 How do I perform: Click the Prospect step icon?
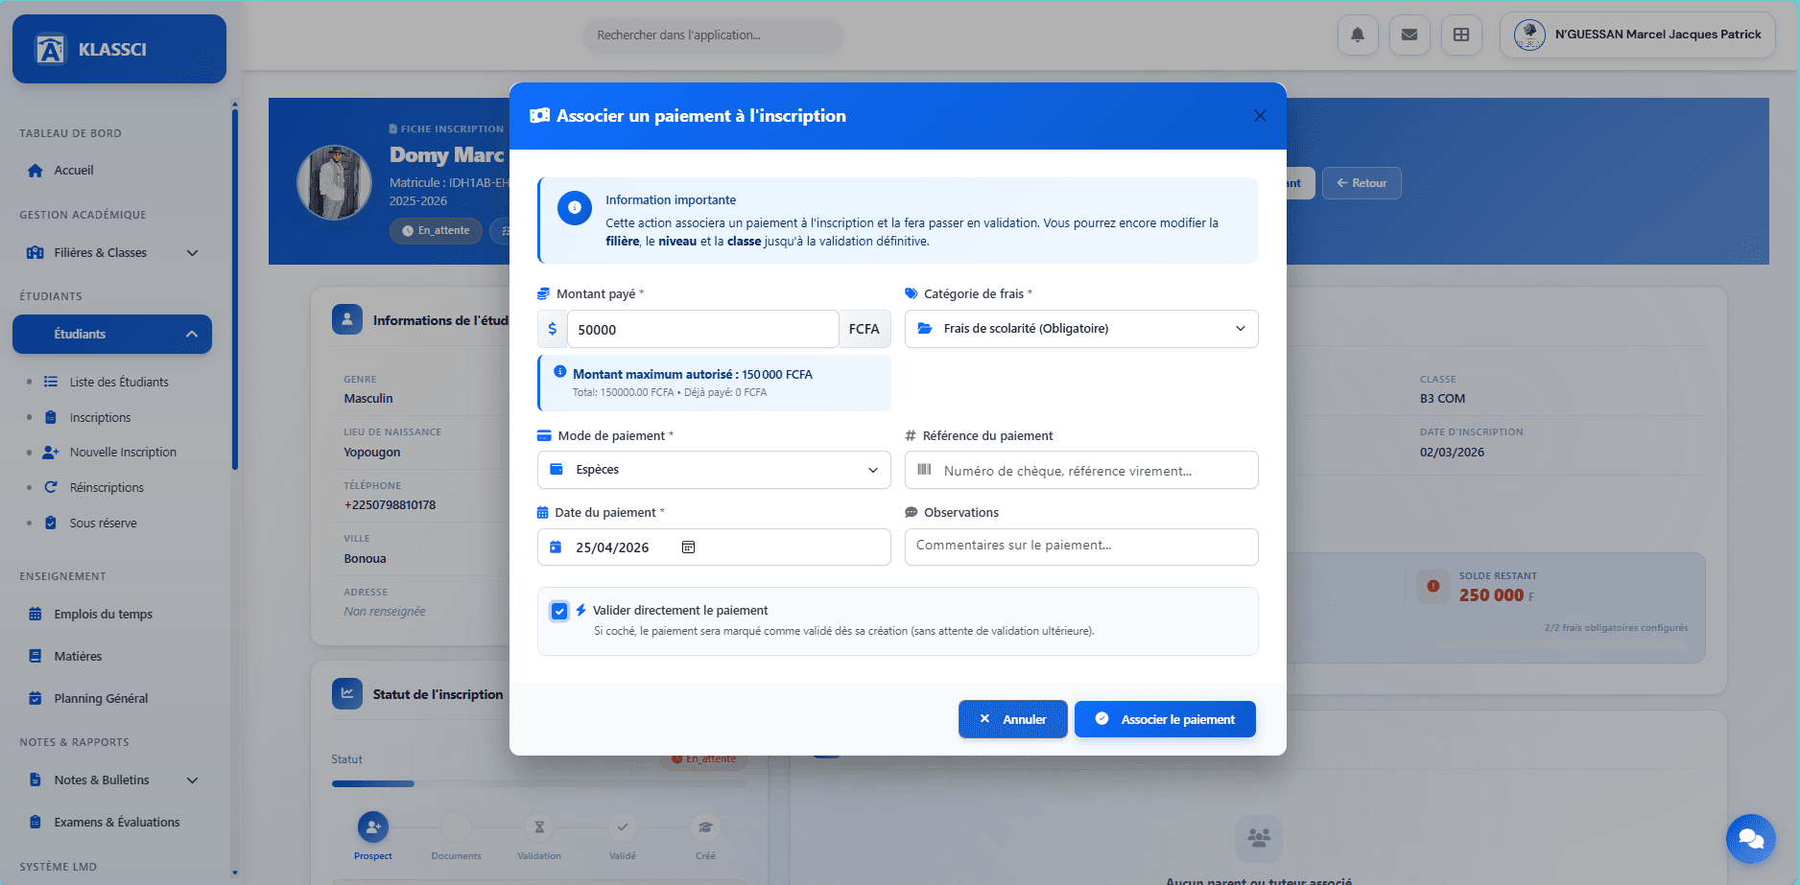pos(373,827)
